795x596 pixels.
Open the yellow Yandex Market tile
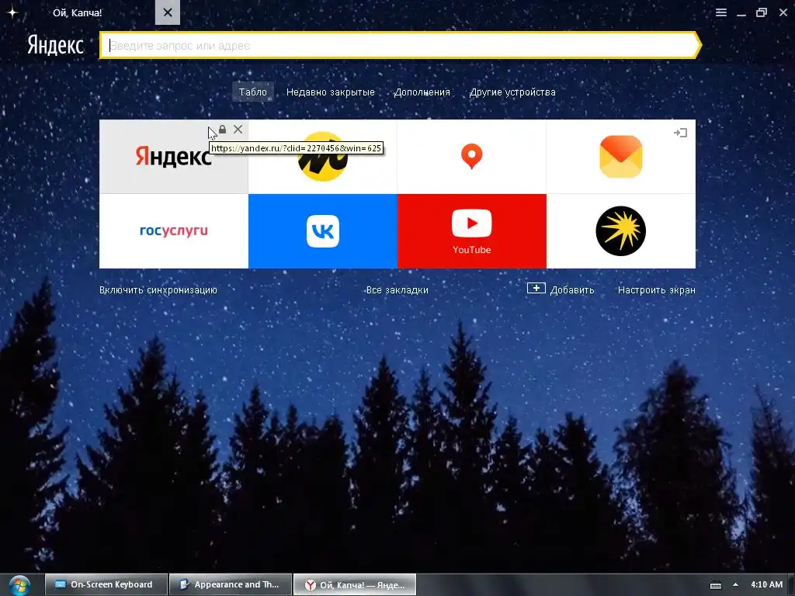coord(323,157)
